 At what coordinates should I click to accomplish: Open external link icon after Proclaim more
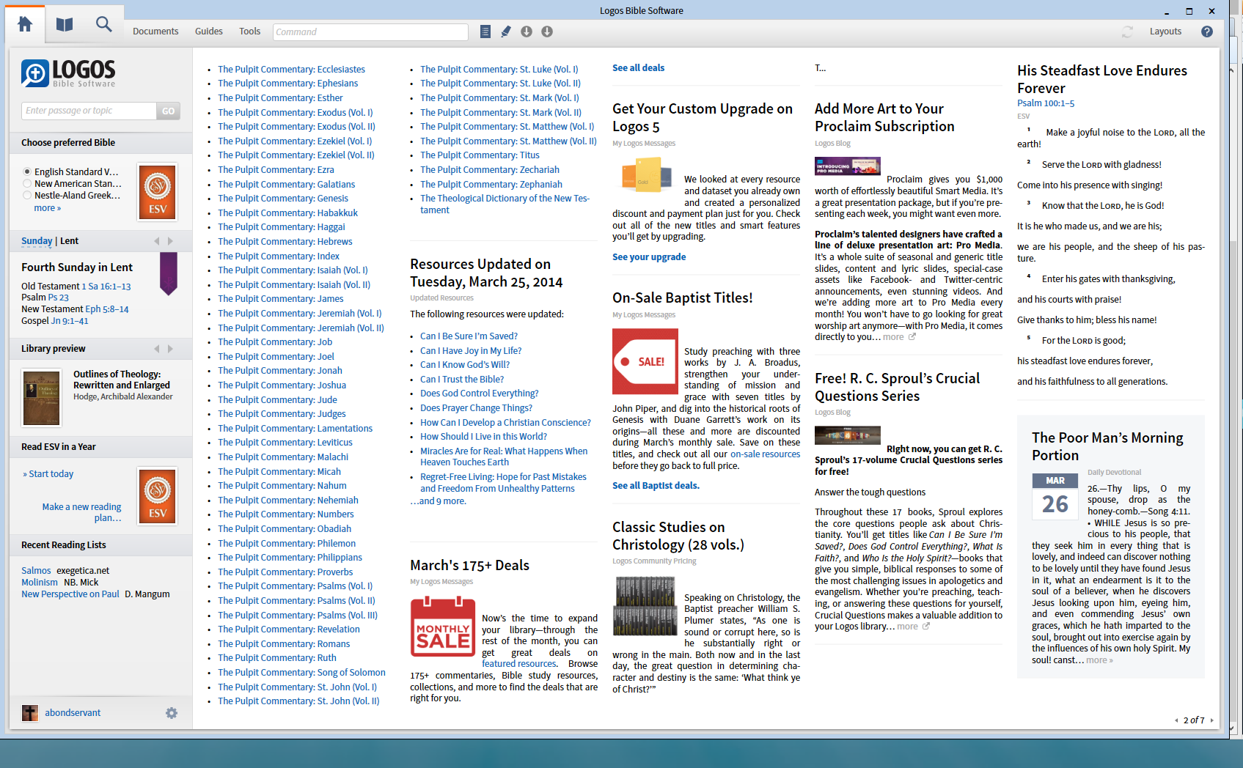[x=912, y=337]
